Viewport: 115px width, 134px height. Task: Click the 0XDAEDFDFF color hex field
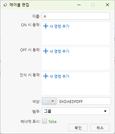point(84,101)
